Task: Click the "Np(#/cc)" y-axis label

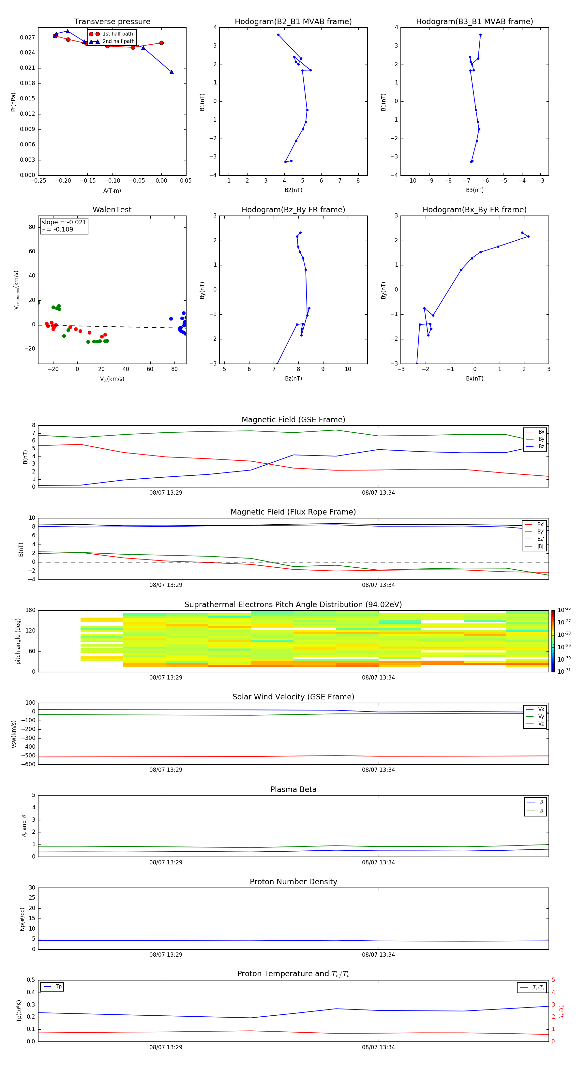Action: pos(22,919)
